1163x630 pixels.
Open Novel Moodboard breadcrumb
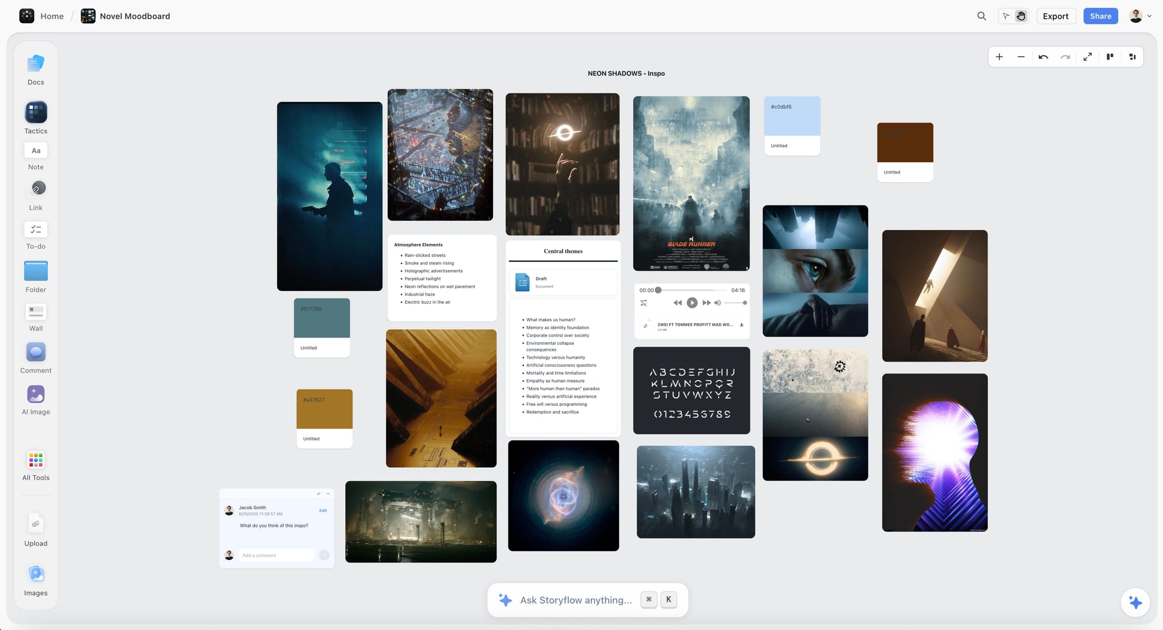pyautogui.click(x=125, y=16)
